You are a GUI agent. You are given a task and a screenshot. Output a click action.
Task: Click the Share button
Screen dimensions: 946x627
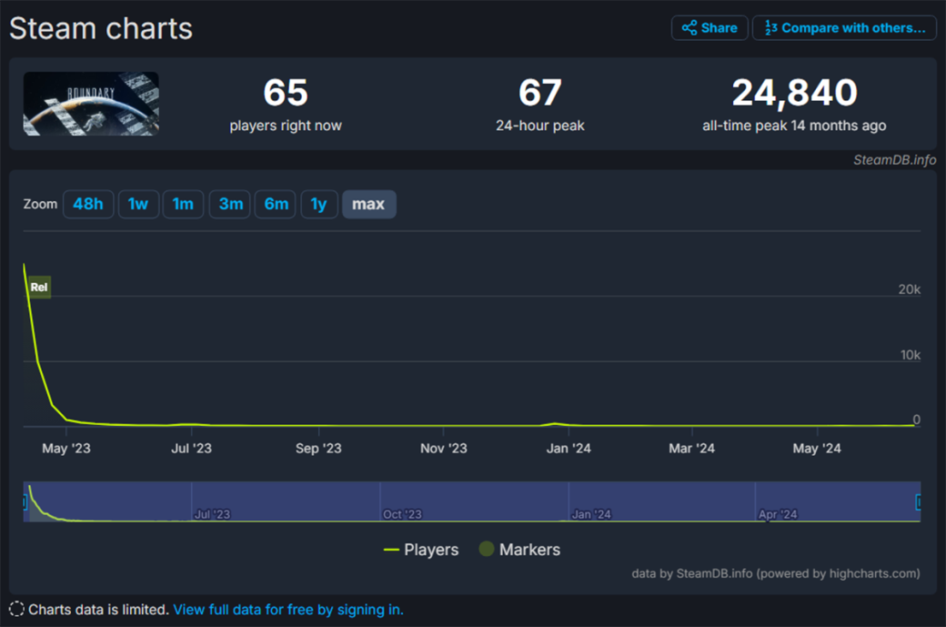click(709, 28)
